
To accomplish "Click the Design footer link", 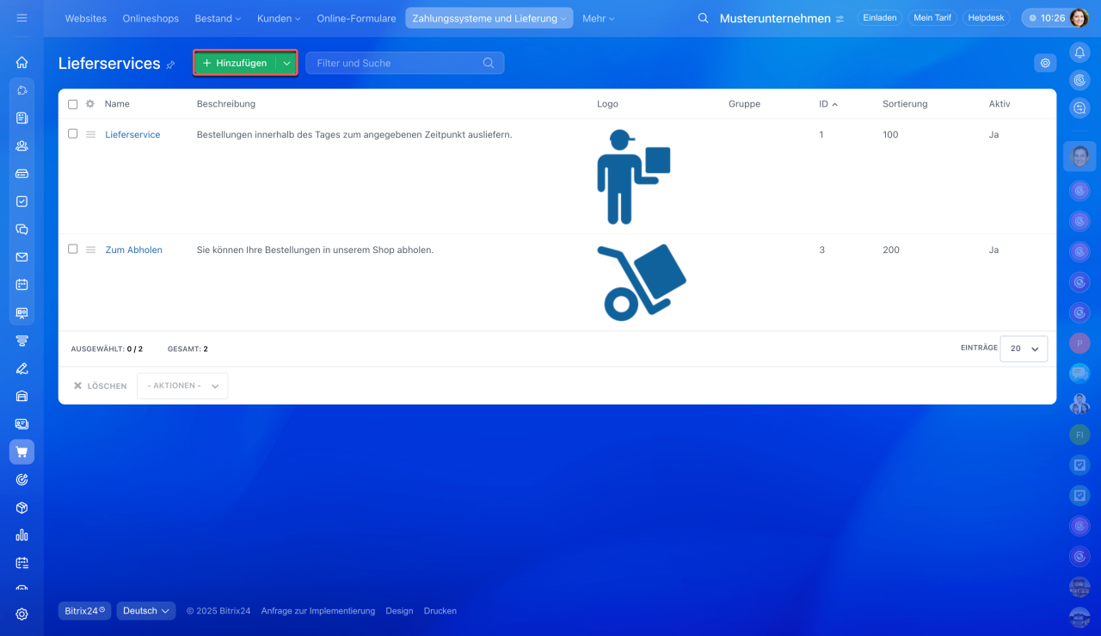I will click(x=399, y=611).
